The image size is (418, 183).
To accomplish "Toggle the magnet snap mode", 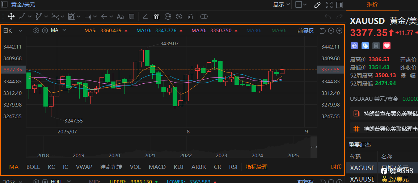I will 156,17.
